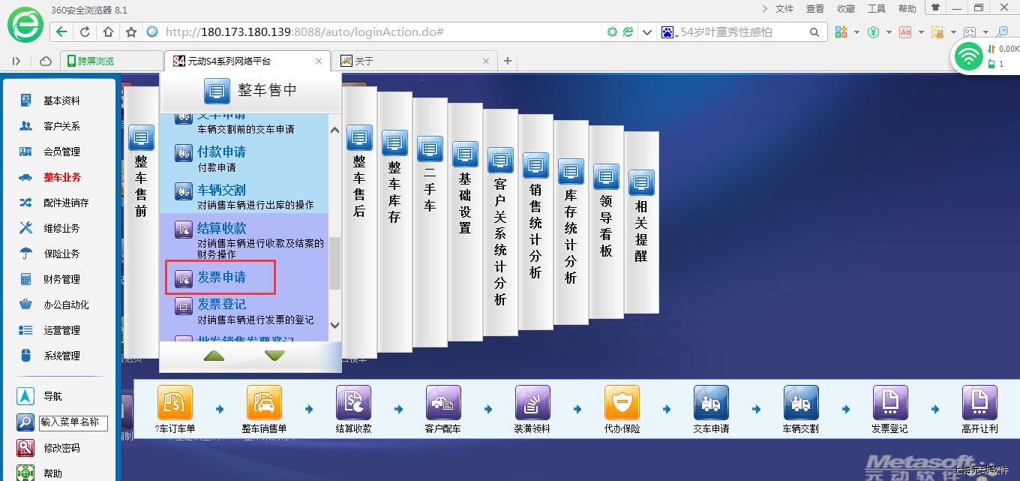Screen dimensions: 1020x481
Task: Click the 客户配车 workflow icon
Action: click(443, 403)
